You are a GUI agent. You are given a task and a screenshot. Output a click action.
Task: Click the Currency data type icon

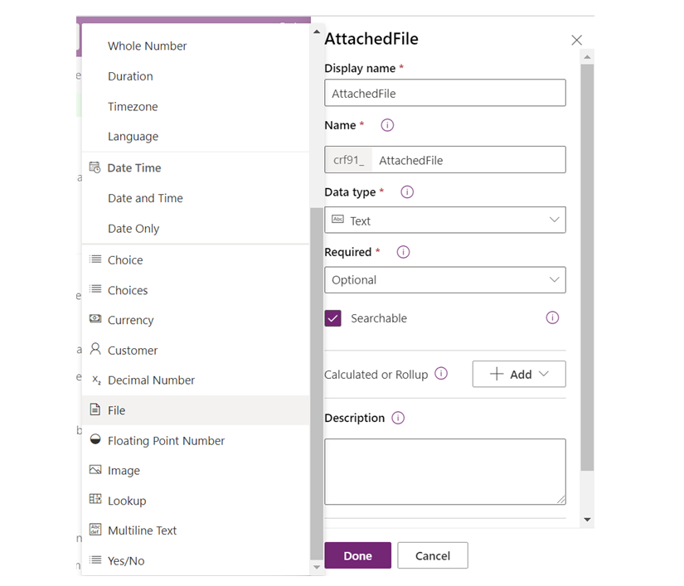98,320
